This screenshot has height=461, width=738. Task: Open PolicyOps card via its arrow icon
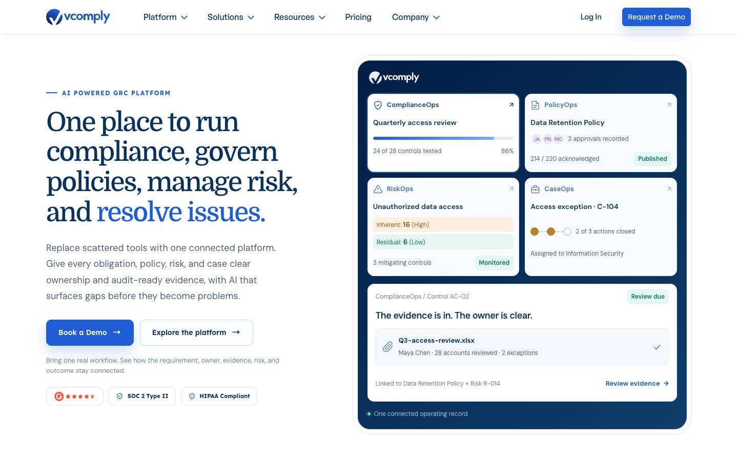click(x=669, y=104)
